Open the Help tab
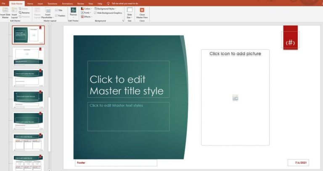The height and width of the screenshot is (171, 323). [100, 3]
